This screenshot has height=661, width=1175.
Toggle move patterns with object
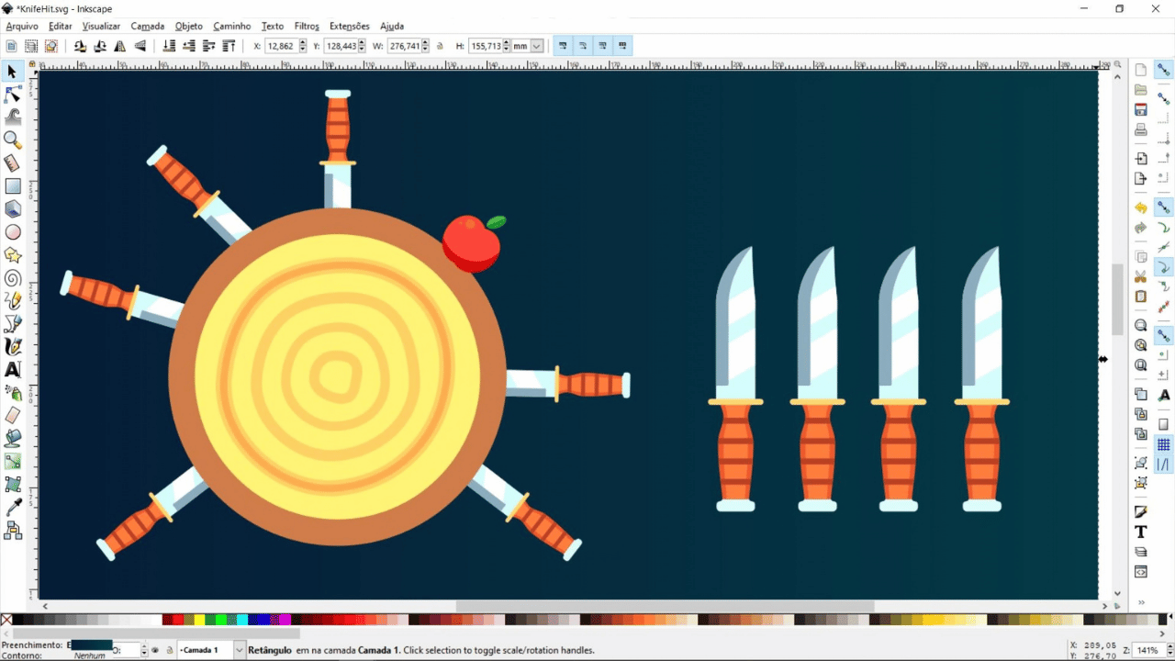(623, 46)
